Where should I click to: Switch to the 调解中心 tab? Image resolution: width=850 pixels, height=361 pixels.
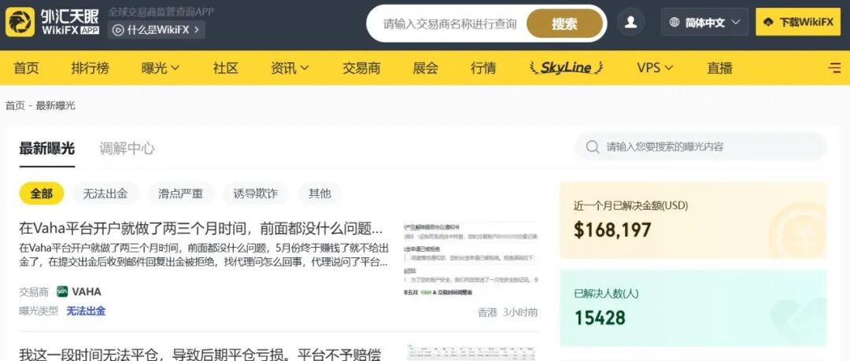(x=127, y=149)
